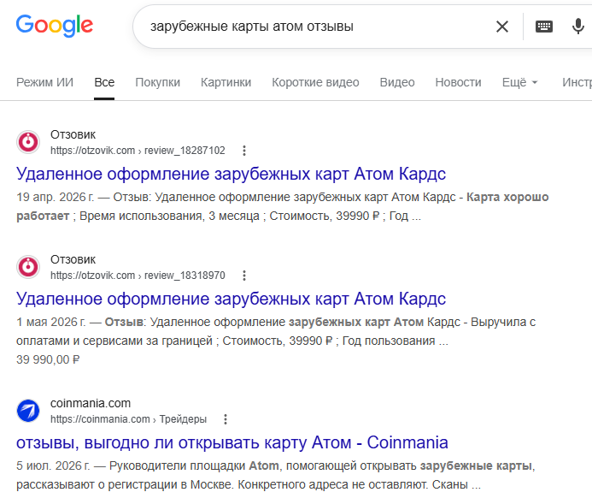Select the Все tab
Screen dimensions: 592x504
[104, 82]
